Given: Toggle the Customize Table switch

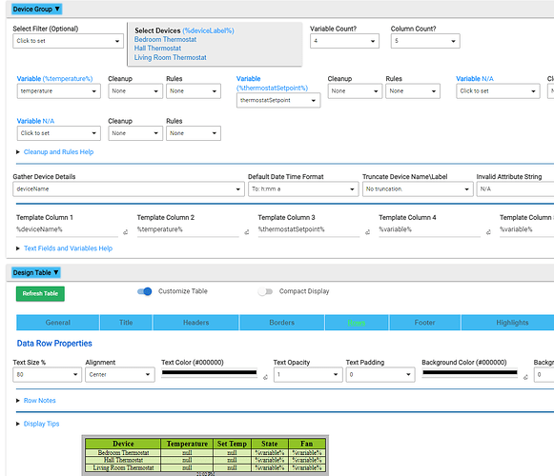Looking at the screenshot, I should click(145, 291).
